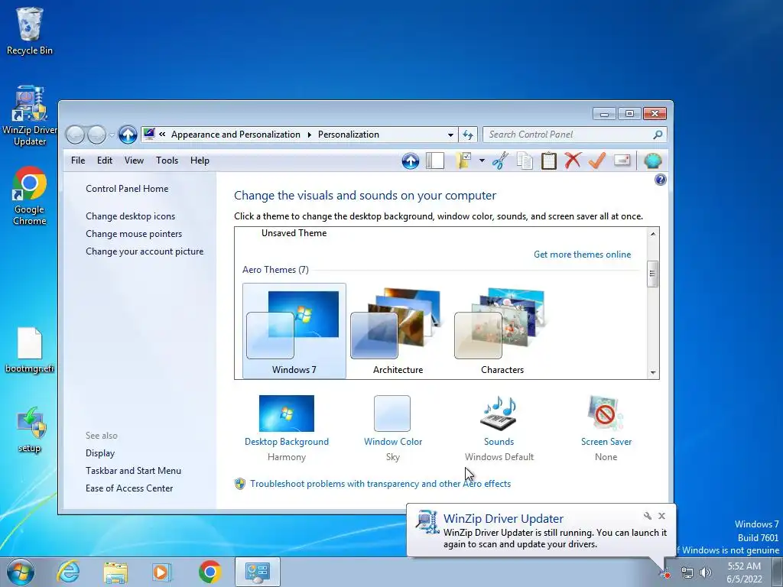Open Ease of Access Center link
This screenshot has width=783, height=587.
[128, 488]
